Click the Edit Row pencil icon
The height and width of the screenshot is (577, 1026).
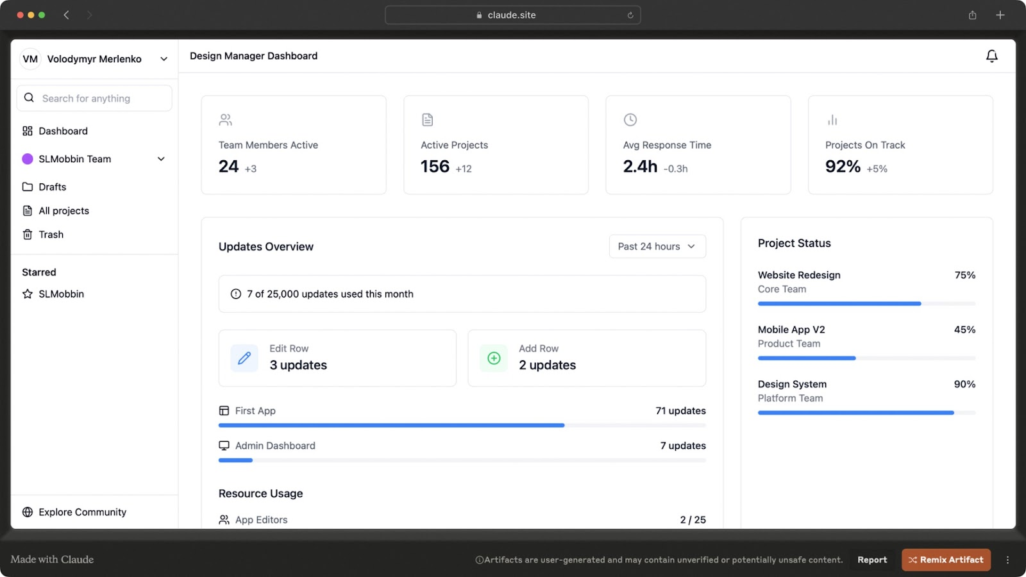coord(244,358)
